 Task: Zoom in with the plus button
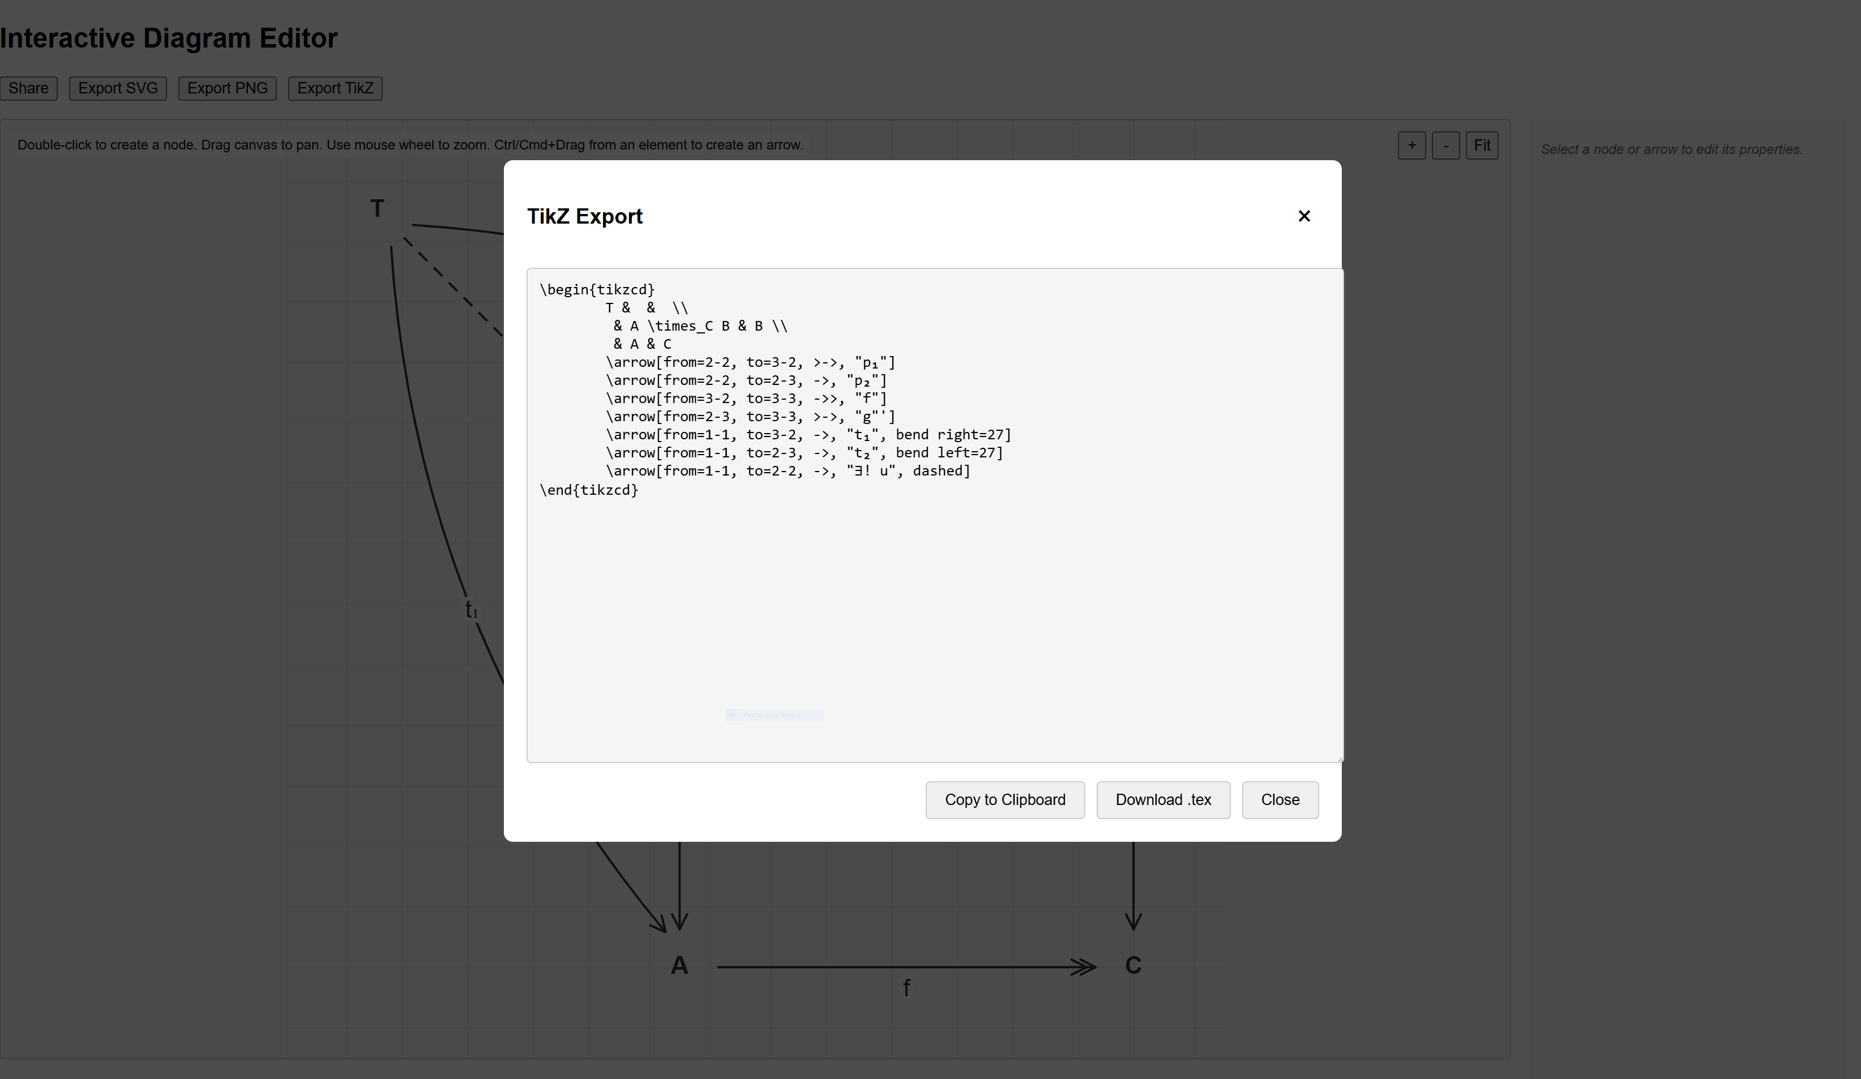click(x=1412, y=145)
